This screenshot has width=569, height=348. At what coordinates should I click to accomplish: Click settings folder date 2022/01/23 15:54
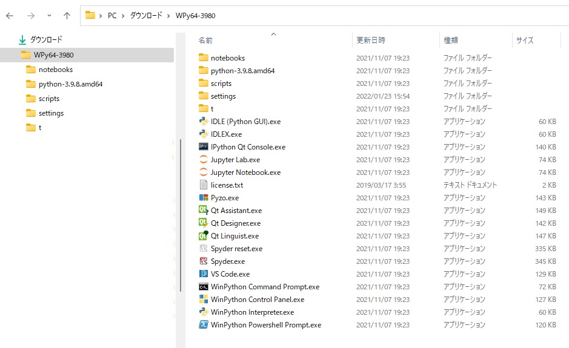383,96
